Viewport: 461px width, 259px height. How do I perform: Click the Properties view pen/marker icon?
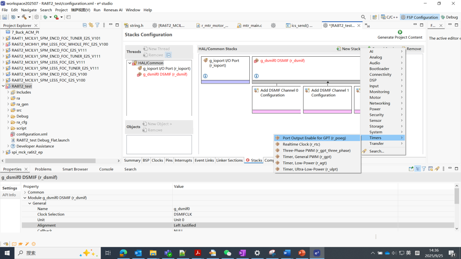(437, 169)
